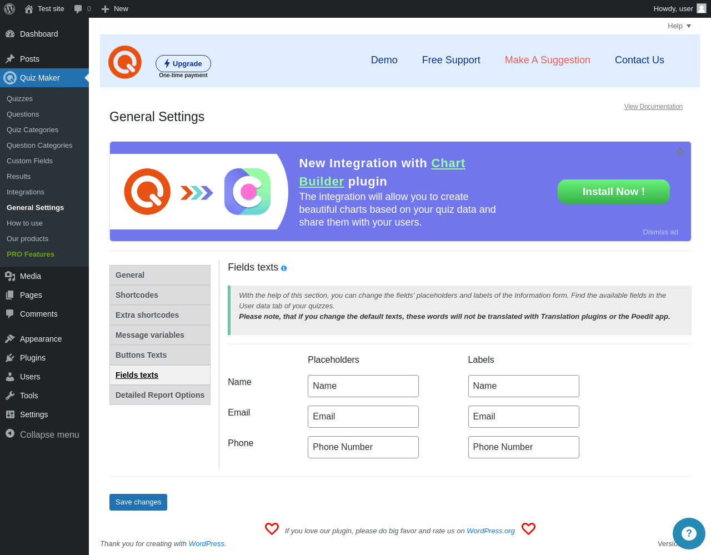711x555 pixels.
Task: Open the Demo link
Action: (384, 60)
